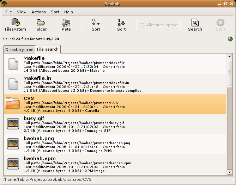Select the baobab.xpm file name

pyautogui.click(x=40, y=158)
